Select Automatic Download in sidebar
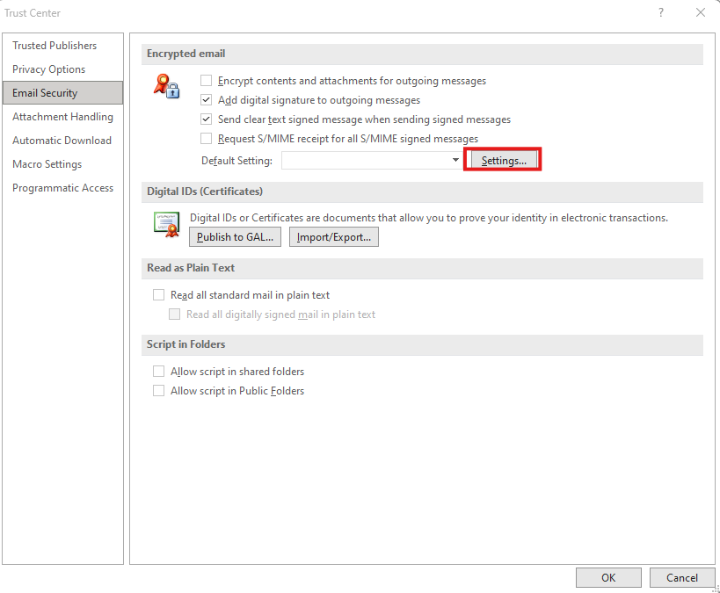Image resolution: width=720 pixels, height=593 pixels. (x=62, y=141)
